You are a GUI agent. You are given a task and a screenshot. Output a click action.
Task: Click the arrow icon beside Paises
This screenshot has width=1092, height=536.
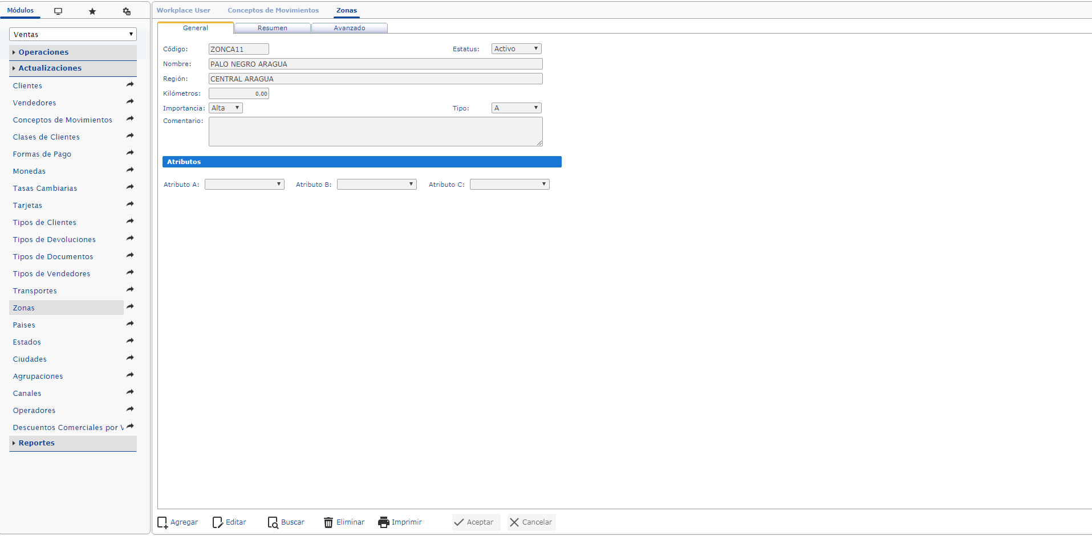point(130,324)
